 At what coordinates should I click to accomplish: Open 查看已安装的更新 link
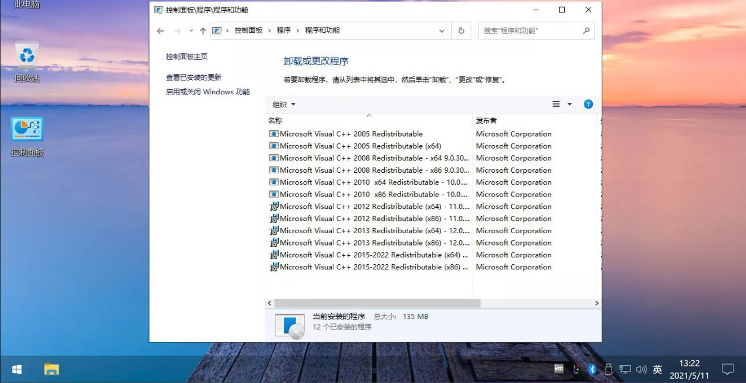pos(194,77)
